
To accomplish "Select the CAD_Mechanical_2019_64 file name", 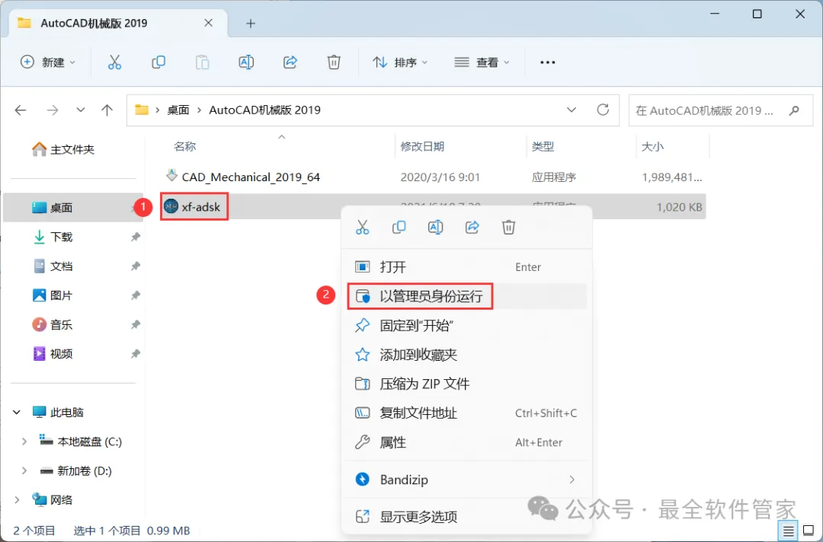I will point(251,177).
